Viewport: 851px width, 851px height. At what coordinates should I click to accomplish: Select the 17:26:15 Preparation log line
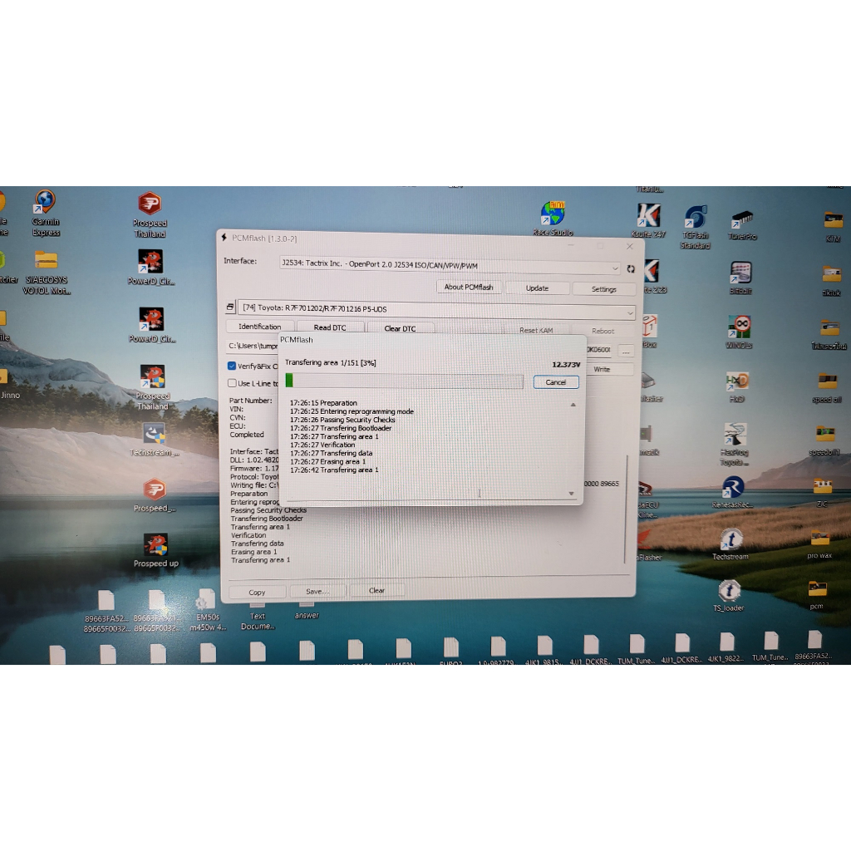323,403
